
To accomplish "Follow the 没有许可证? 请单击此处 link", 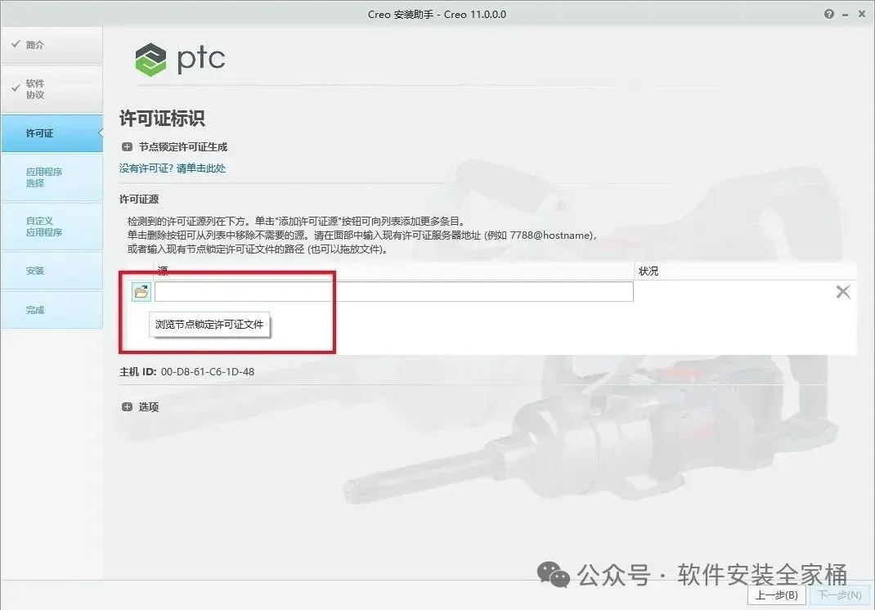I will click(173, 168).
